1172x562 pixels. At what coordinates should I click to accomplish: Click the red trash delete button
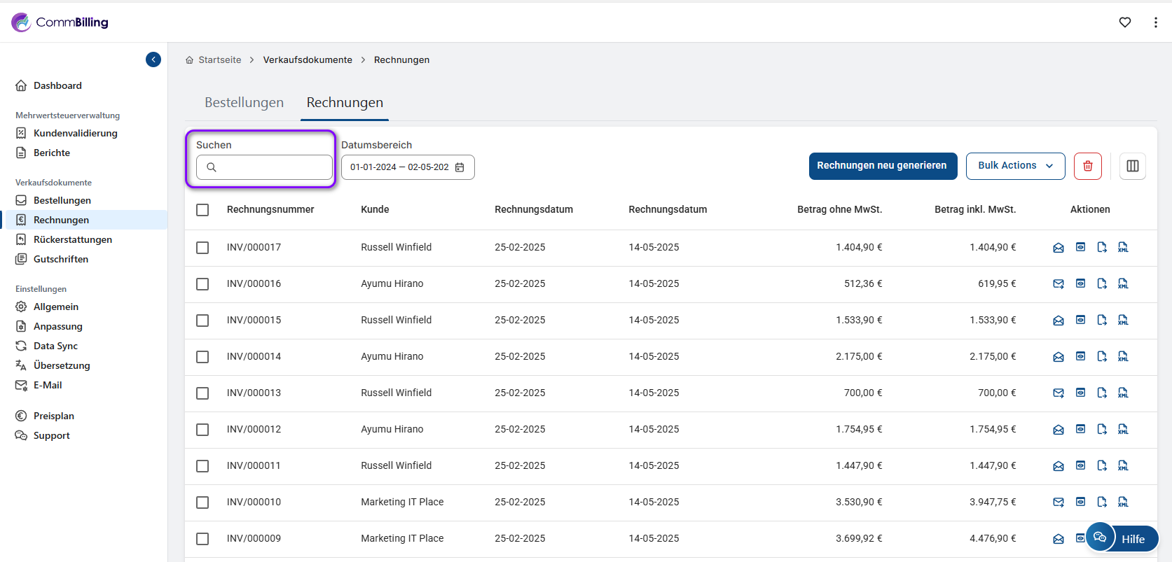tap(1087, 166)
